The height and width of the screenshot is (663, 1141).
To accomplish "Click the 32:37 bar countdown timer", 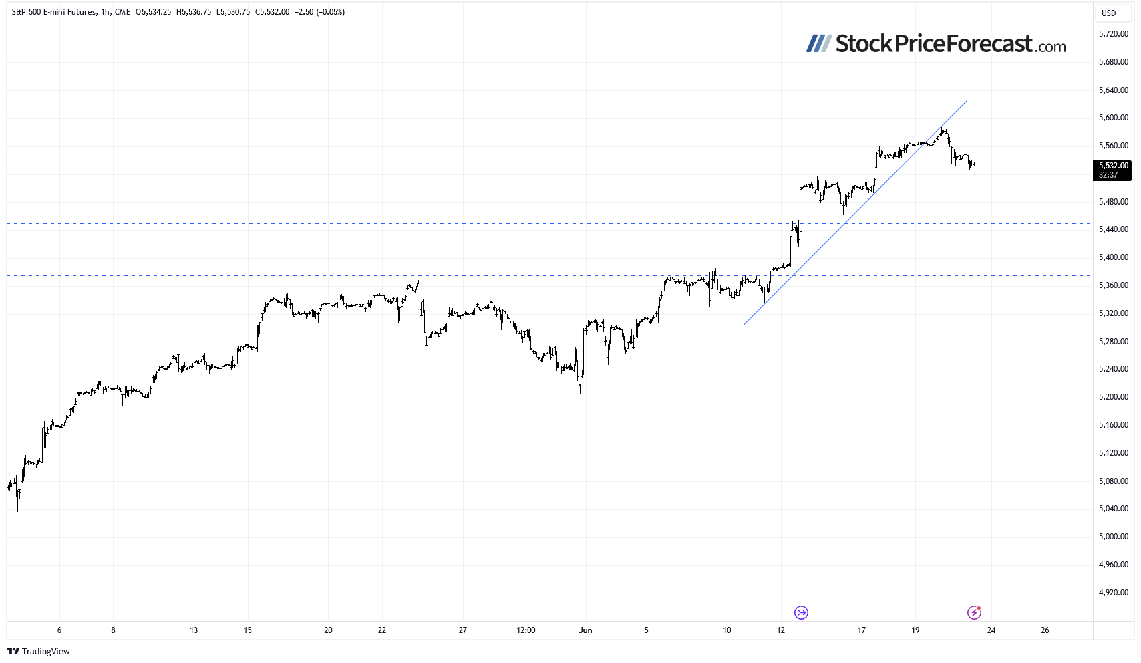I will click(1108, 175).
